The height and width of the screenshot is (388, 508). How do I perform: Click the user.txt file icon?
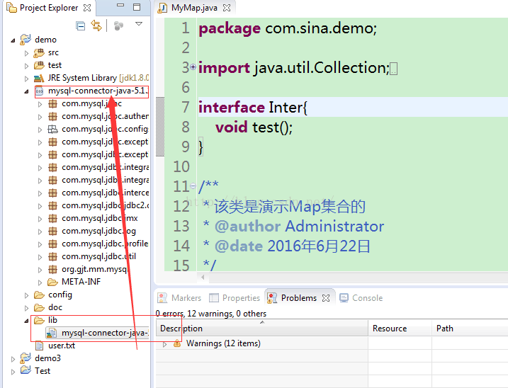[39, 346]
